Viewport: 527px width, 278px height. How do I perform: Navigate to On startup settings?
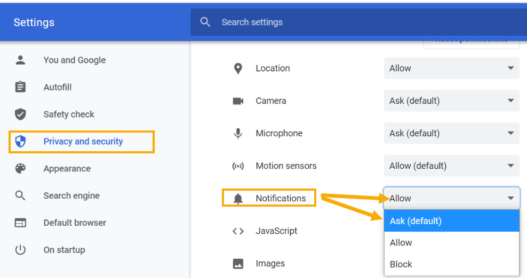coord(64,250)
